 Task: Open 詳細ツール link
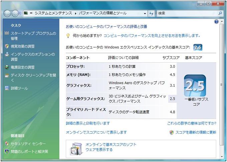coord(19,88)
